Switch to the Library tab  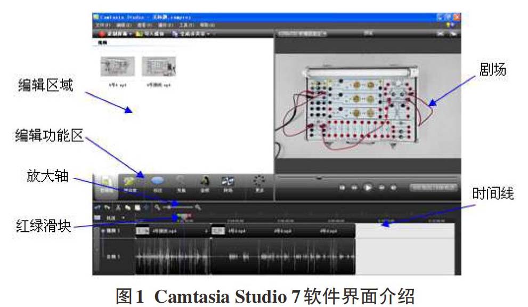tap(129, 184)
